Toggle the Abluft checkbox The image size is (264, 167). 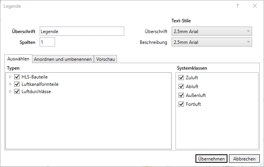point(181,87)
